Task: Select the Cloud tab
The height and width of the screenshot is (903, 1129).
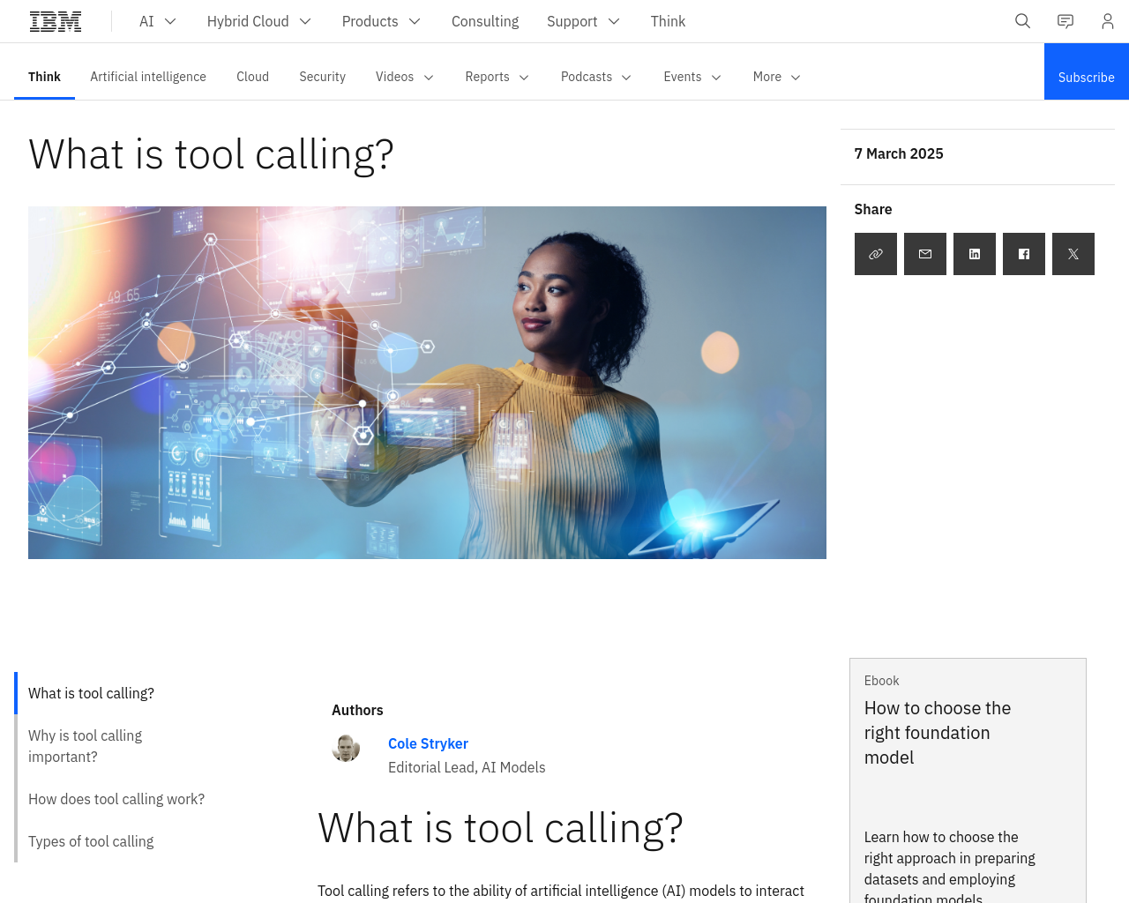Action: [252, 77]
